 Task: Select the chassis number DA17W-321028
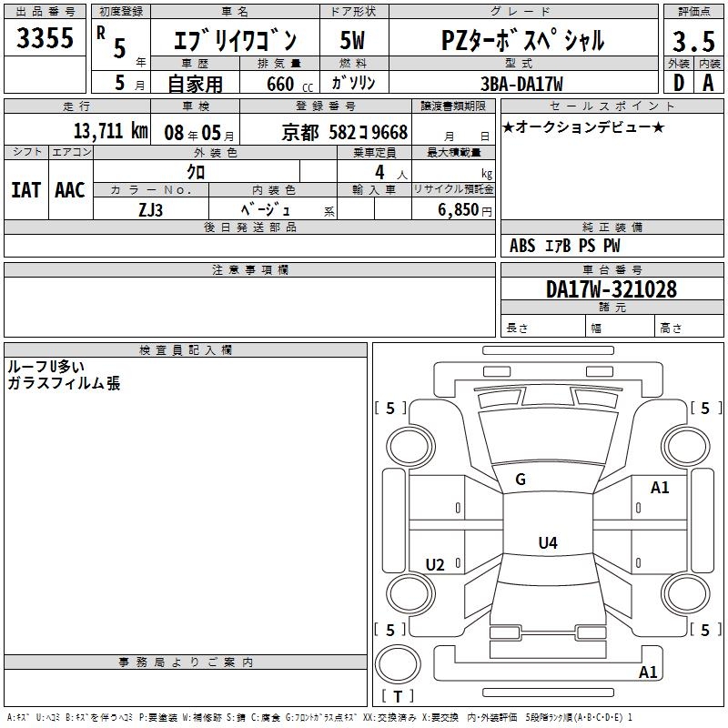612,289
